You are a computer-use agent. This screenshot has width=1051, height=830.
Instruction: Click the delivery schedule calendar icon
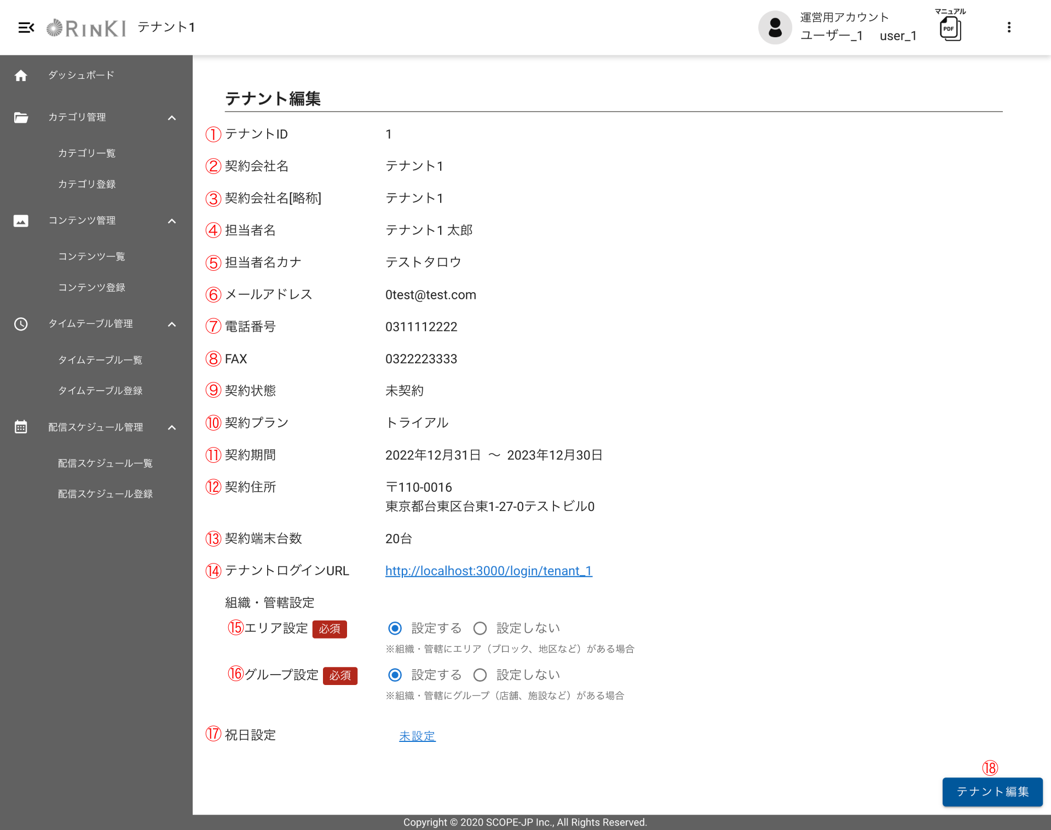[21, 427]
